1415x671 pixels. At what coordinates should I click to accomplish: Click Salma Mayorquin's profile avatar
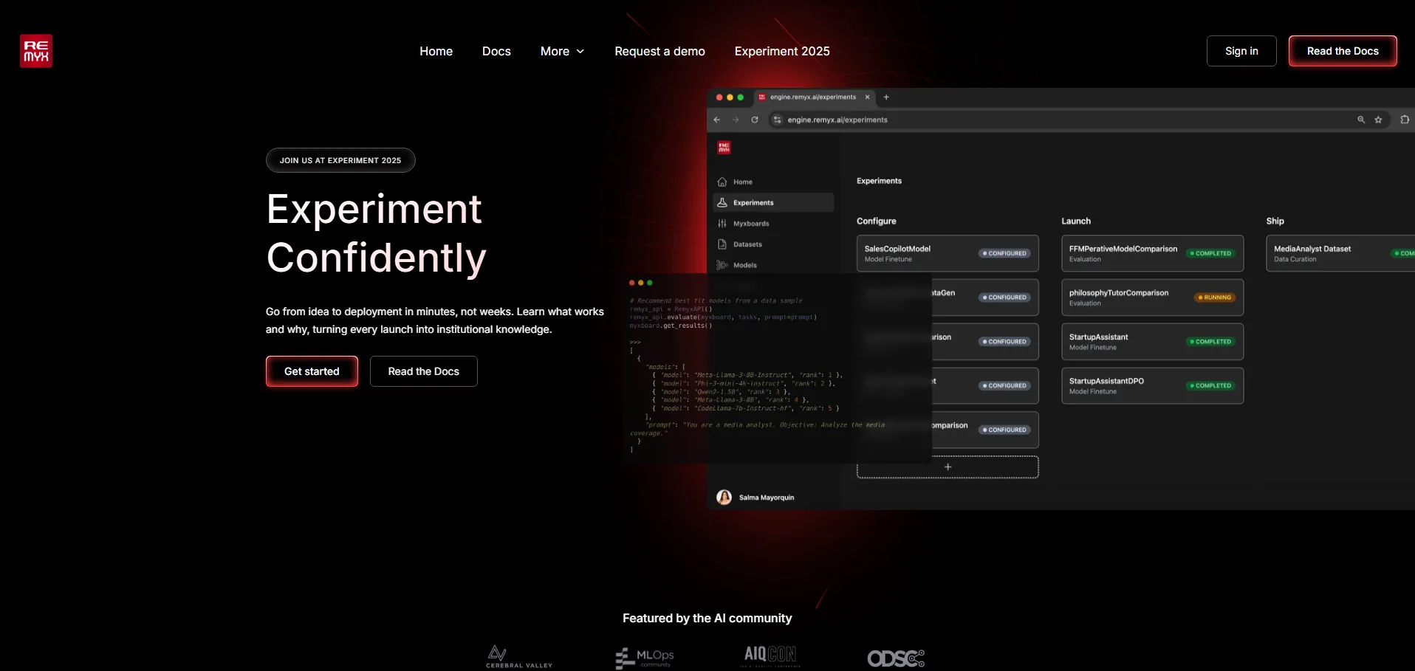(724, 498)
